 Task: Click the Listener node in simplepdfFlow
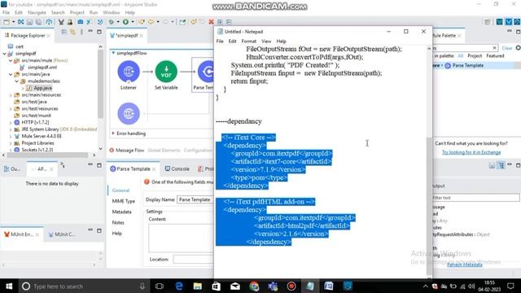[x=129, y=72]
